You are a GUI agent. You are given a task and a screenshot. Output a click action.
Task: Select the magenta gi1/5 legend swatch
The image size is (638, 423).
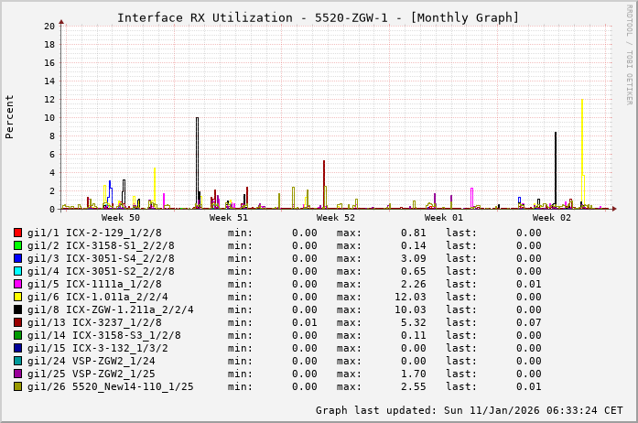pyautogui.click(x=18, y=284)
